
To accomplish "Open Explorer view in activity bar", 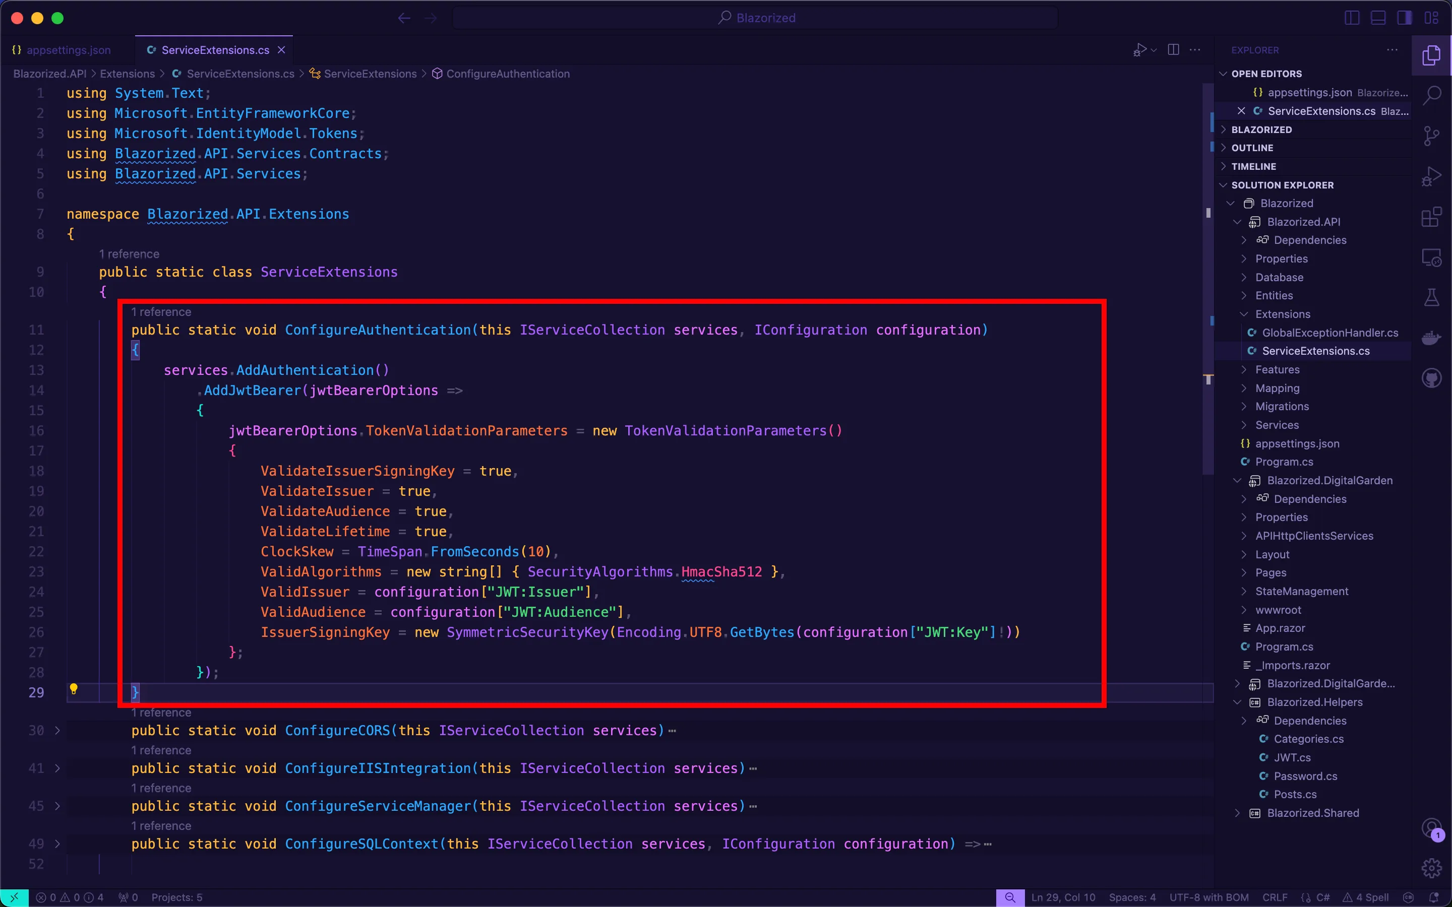I will click(1431, 55).
